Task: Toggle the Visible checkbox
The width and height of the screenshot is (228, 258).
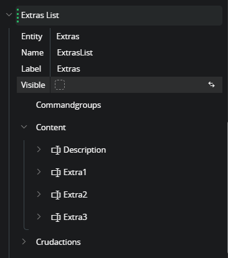Action: 60,85
